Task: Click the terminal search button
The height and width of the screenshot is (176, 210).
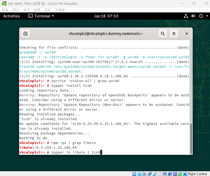Action: (163, 34)
